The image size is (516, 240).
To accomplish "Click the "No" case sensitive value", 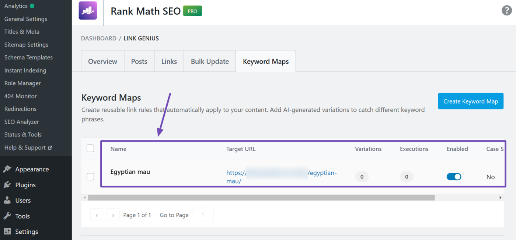I will coord(491,177).
